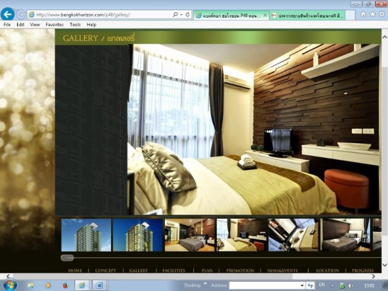Click the Windows Start orb
Image resolution: width=388 pixels, height=291 pixels.
tap(10, 284)
